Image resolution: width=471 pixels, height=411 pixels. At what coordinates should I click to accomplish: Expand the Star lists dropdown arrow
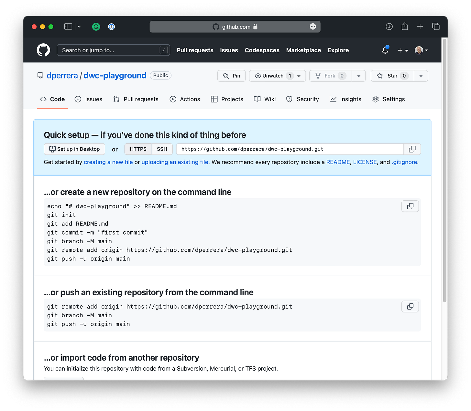point(421,76)
